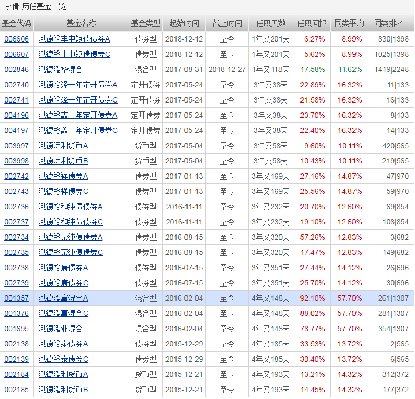
Task: Click ranking value 2|565
Action: (399, 344)
